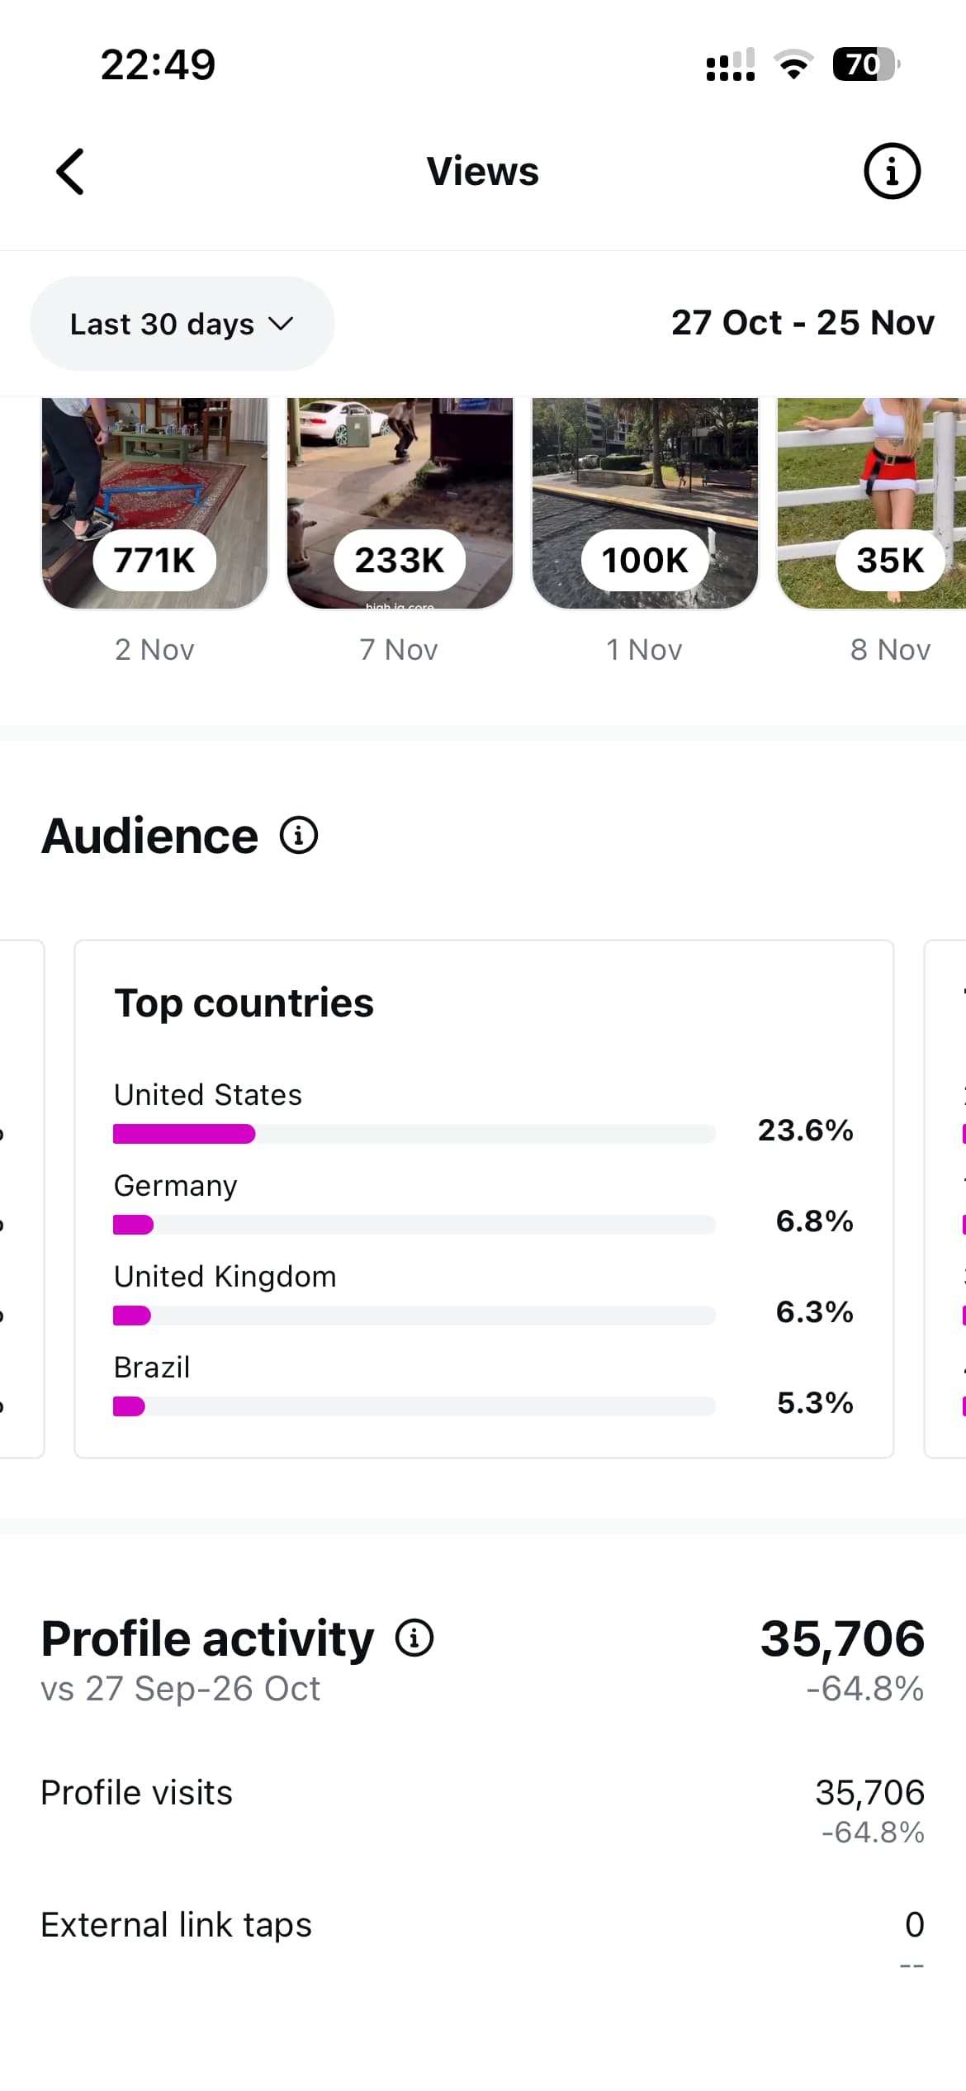Open the 233K views video thumbnail

click(x=400, y=502)
